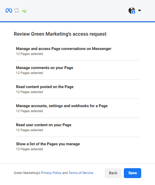Open the account dropdown arrow

tap(140, 10)
